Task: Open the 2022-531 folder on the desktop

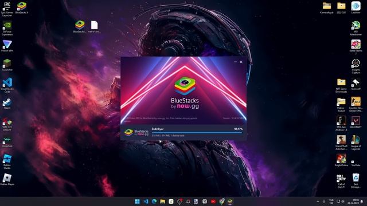Action: [x=341, y=7]
